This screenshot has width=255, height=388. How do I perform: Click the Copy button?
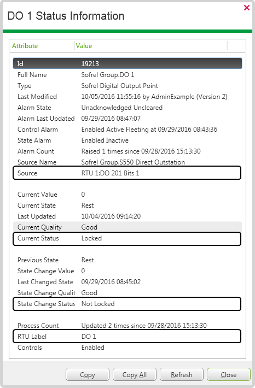[88, 375]
